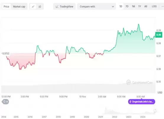The width and height of the screenshot is (164, 119).
Task: Click the green 0.39 current price label
Action: [x=159, y=35]
